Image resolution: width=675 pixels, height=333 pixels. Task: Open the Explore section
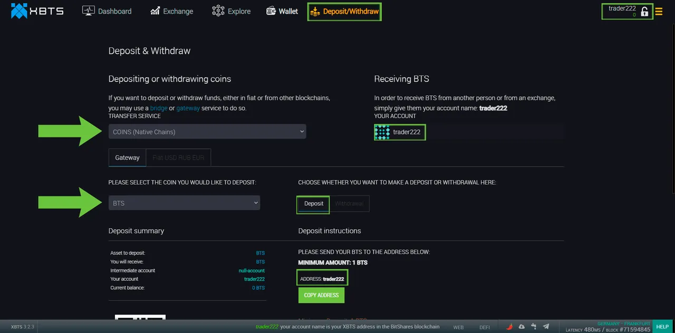tap(232, 11)
